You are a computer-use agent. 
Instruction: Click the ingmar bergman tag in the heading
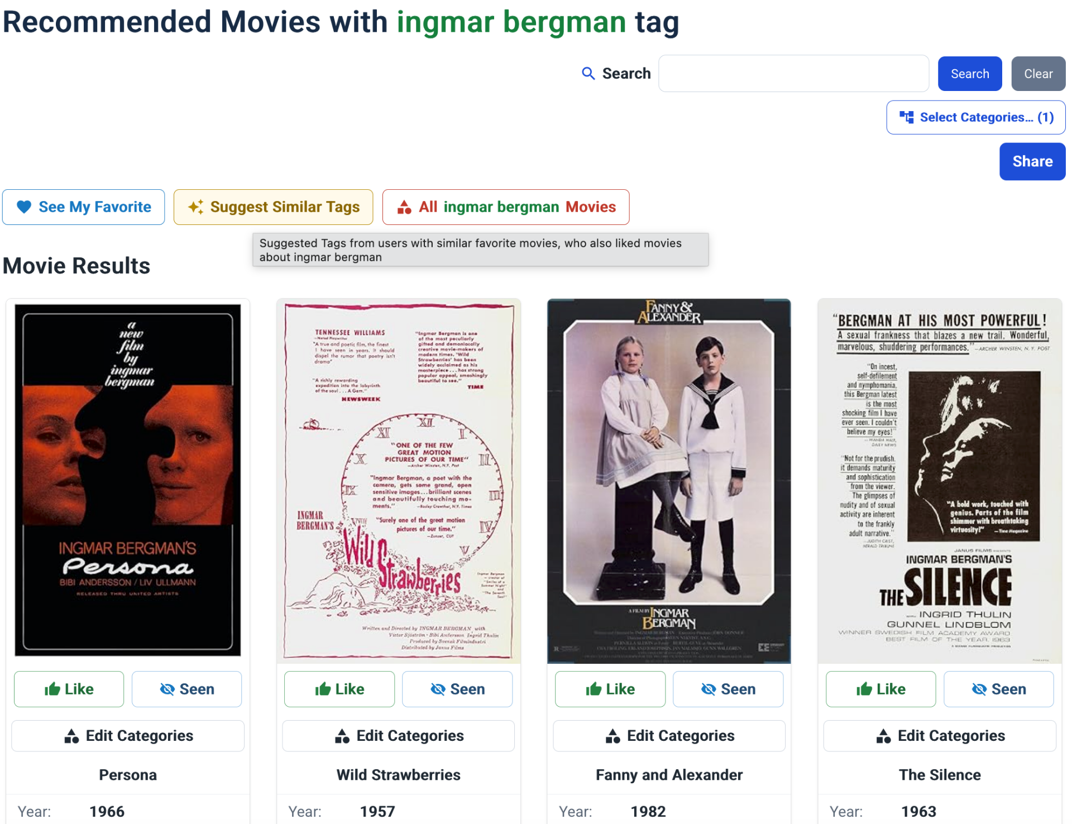[511, 23]
